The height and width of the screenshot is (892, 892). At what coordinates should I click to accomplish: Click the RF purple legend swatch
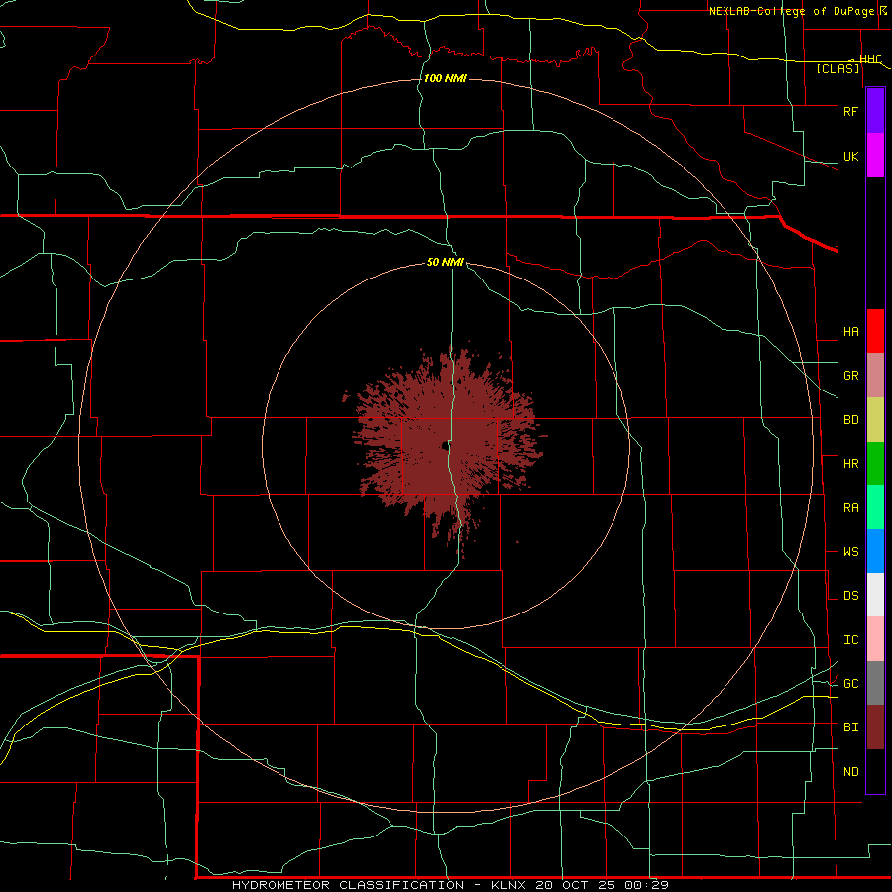[x=875, y=111]
